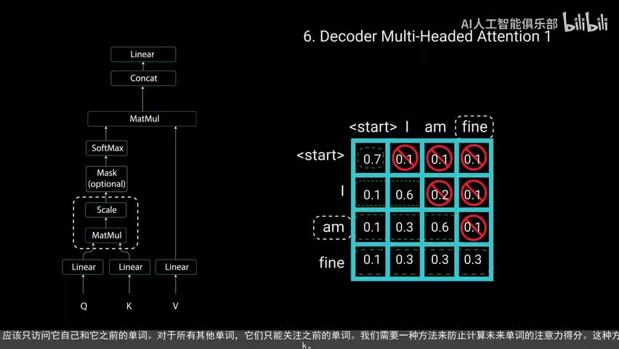Image resolution: width=619 pixels, height=349 pixels.
Task: Click the Concat block
Action: 143,78
